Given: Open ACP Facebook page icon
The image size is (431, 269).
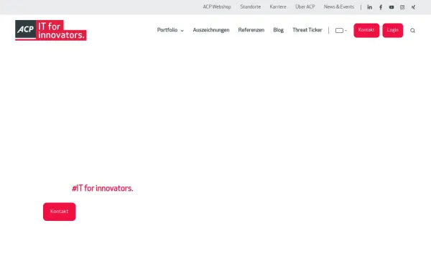Looking at the screenshot, I should [381, 7].
